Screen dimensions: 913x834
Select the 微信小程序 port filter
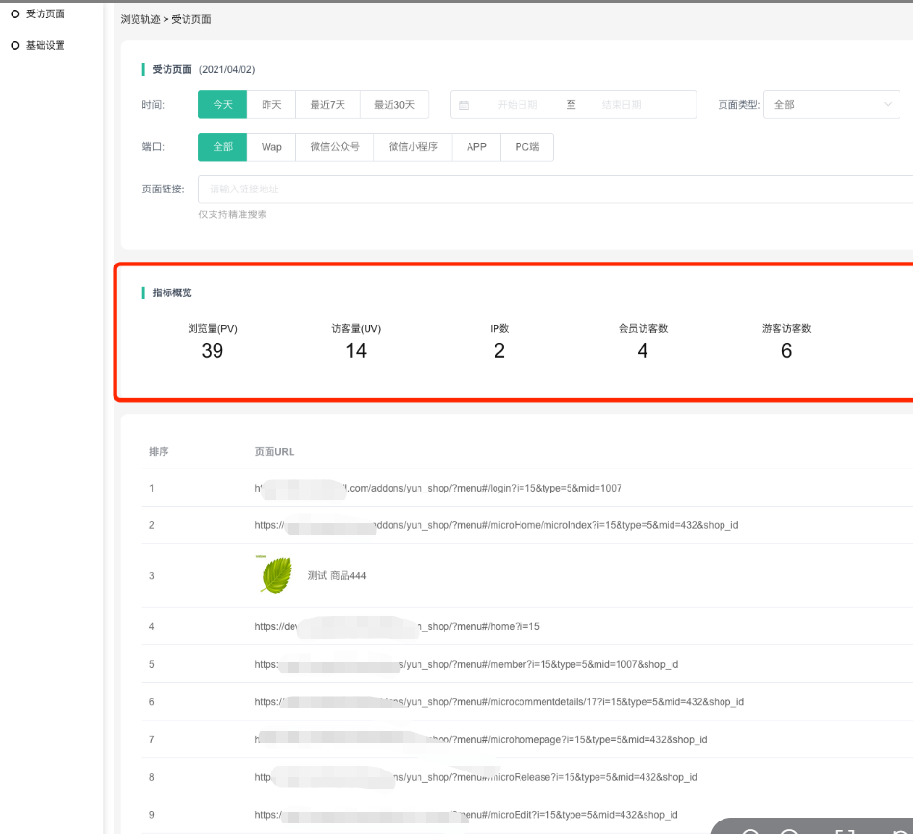[413, 147]
